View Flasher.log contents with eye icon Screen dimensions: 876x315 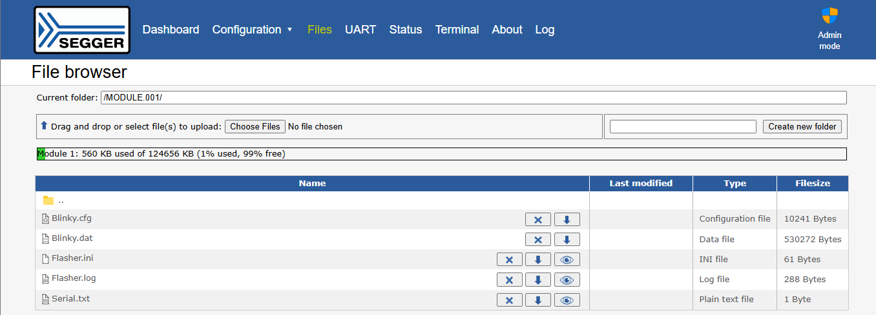coord(567,280)
